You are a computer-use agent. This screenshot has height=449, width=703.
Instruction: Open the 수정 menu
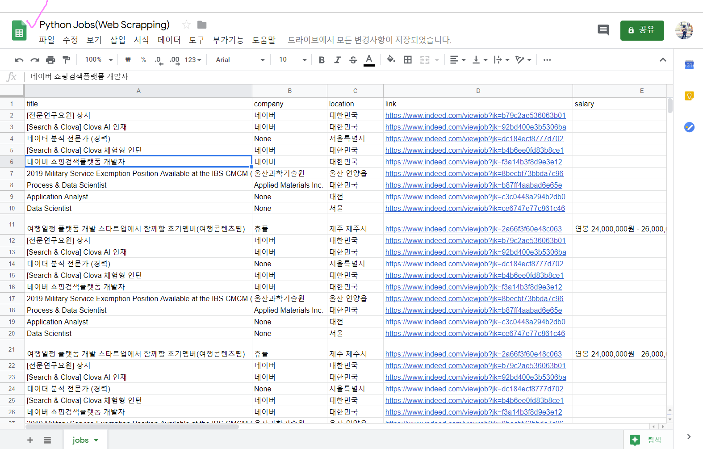point(71,40)
